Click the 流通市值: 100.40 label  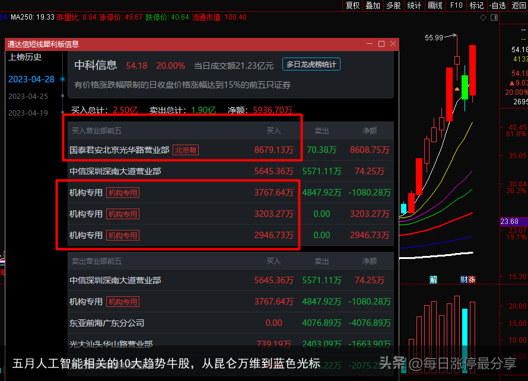[x=220, y=17]
